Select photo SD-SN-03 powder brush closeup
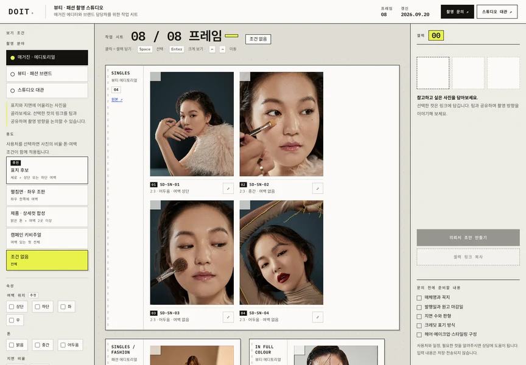Viewport: 526px width, 365px height. tap(192, 252)
